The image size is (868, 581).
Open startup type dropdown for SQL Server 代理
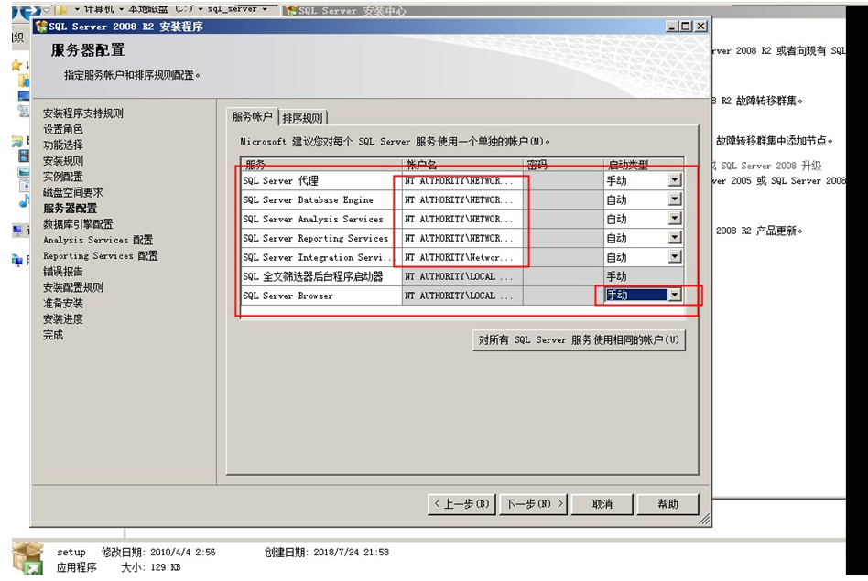point(674,180)
